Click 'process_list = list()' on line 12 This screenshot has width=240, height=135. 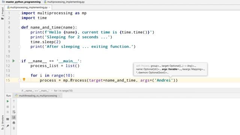click(55, 66)
